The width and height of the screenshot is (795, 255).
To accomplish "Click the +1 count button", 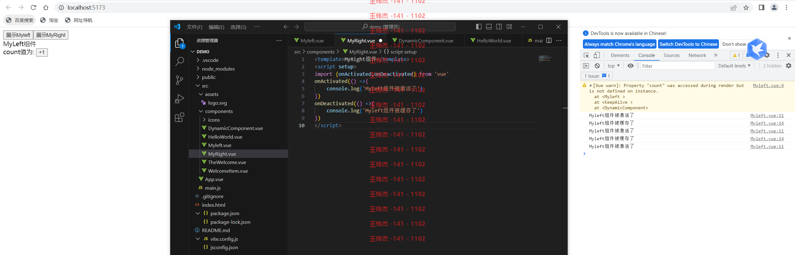I will pos(42,52).
